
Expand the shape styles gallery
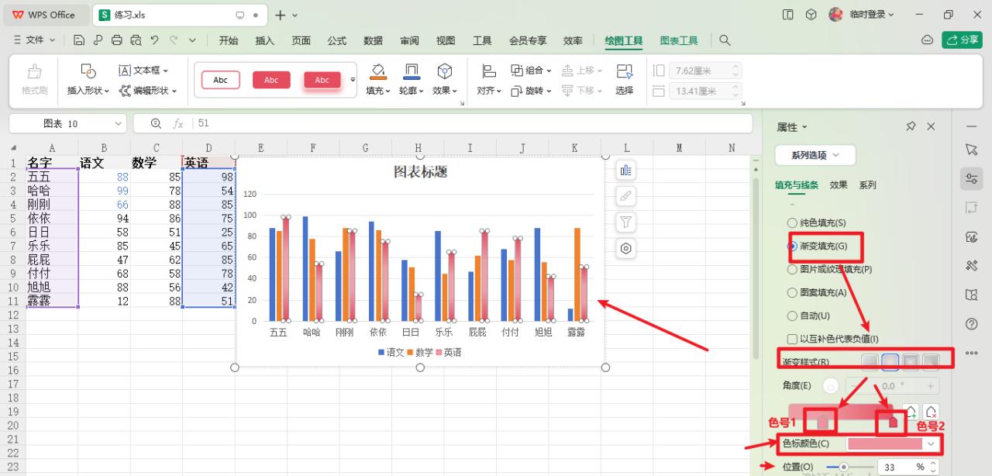tap(353, 80)
